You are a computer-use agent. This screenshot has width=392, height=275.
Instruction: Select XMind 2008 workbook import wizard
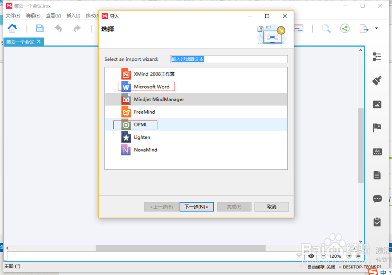click(196, 74)
